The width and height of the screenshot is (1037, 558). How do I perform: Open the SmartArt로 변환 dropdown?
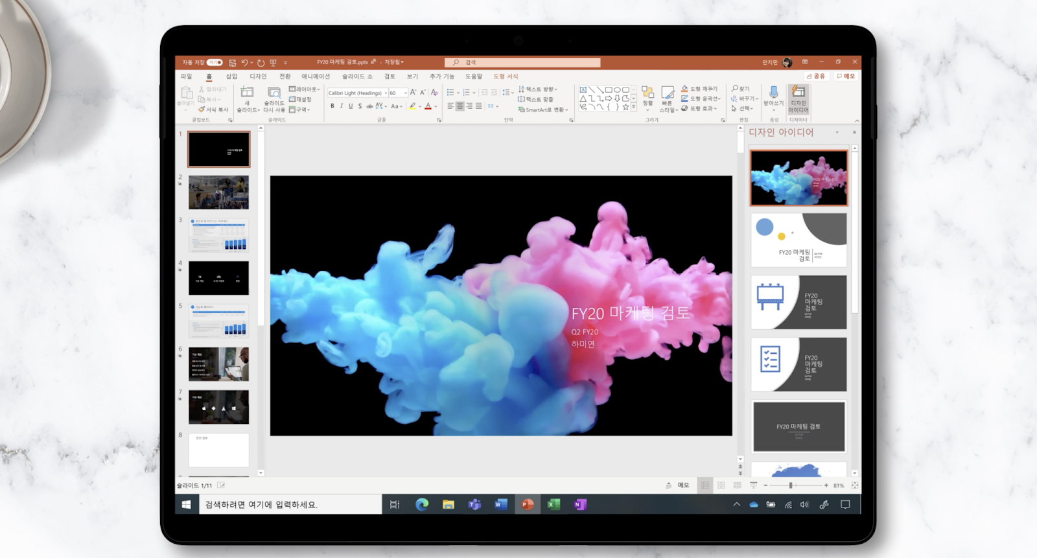click(542, 110)
